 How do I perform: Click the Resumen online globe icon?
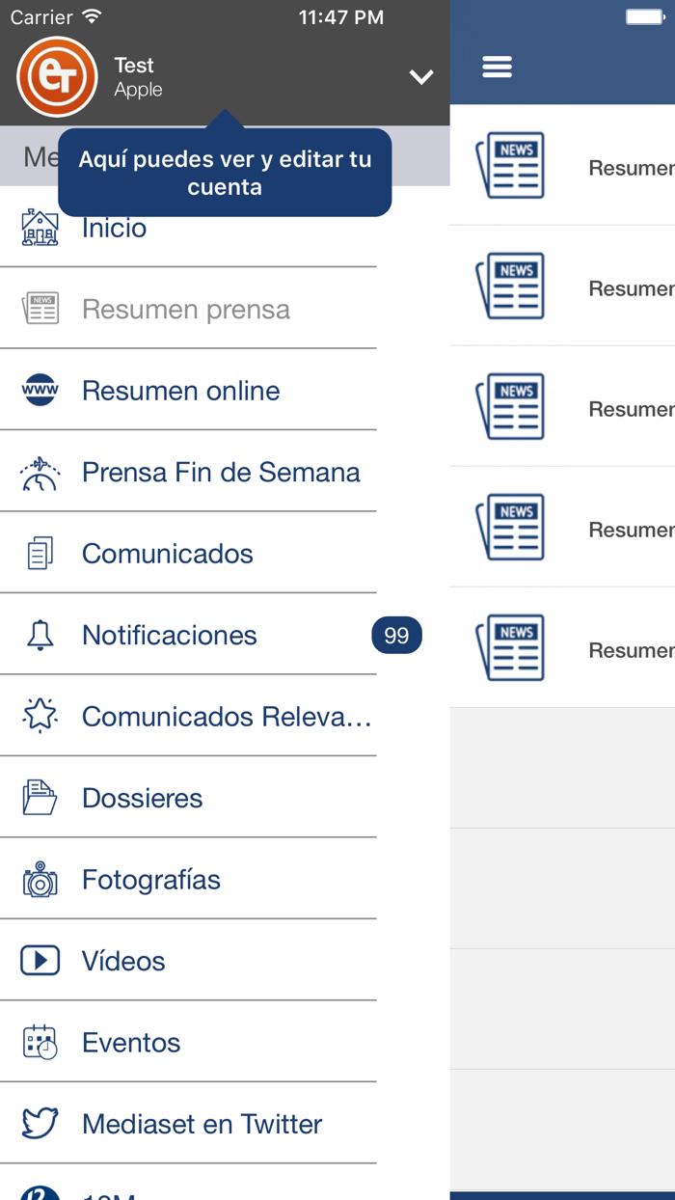[39, 390]
